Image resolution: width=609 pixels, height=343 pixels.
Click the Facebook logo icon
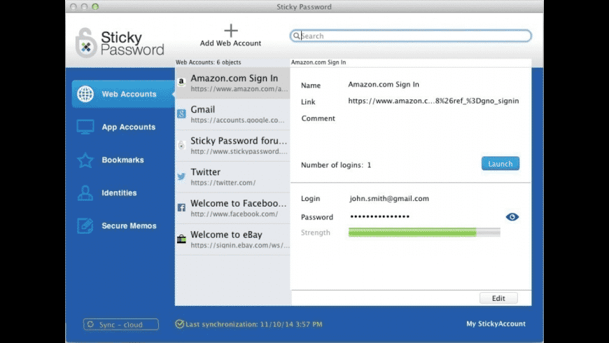point(181,207)
